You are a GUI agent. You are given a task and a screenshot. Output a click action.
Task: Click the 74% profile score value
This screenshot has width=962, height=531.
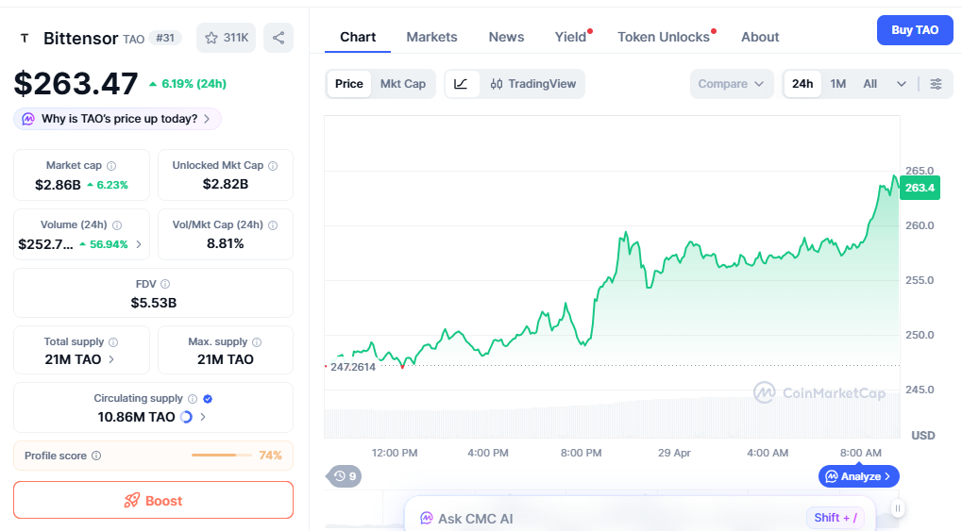pos(271,456)
